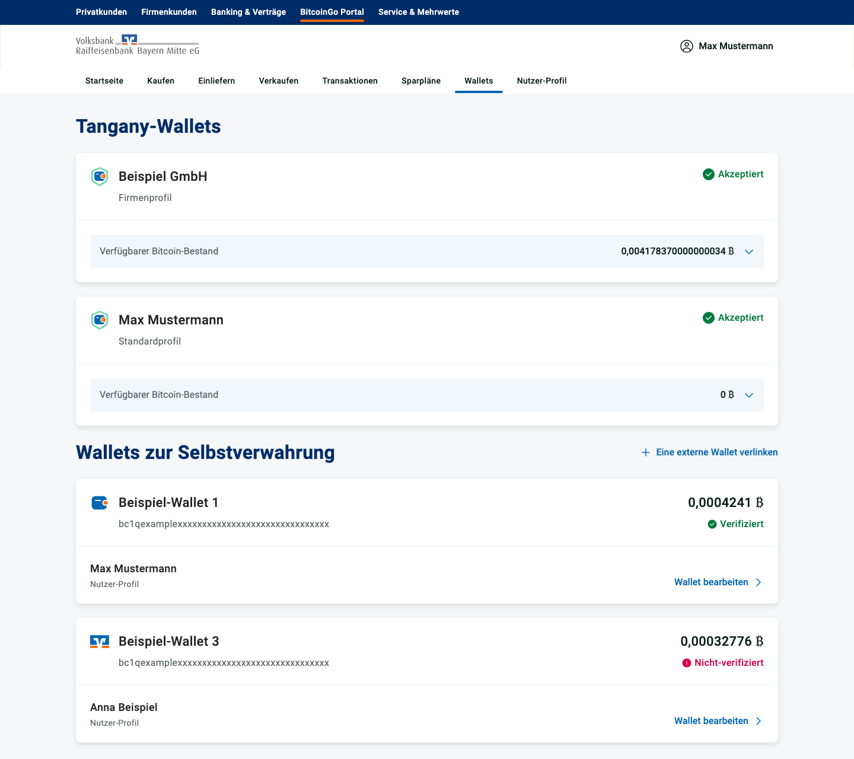Open Service & Mehrwerte menu
Image resolution: width=854 pixels, height=759 pixels.
(419, 12)
